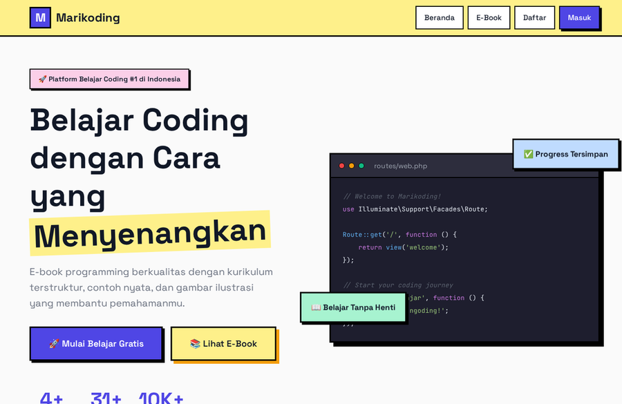
Task: Select Daftar in the top navigation
Action: pos(534,17)
